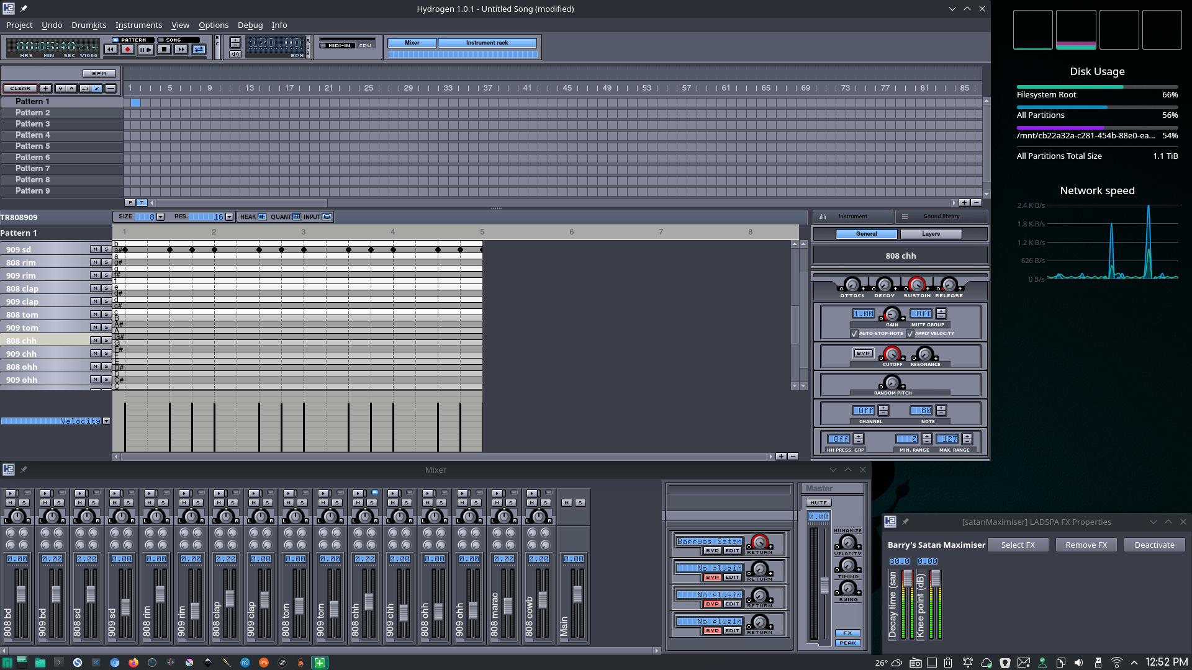Select the draw mode pencil icon
Viewport: 1192px width, 670px height.
[x=97, y=88]
